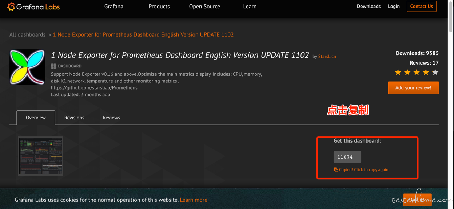Screen dimensions: 454x209
Task: Click the Support Node Exporter v0.16 description text
Action: 156,78
